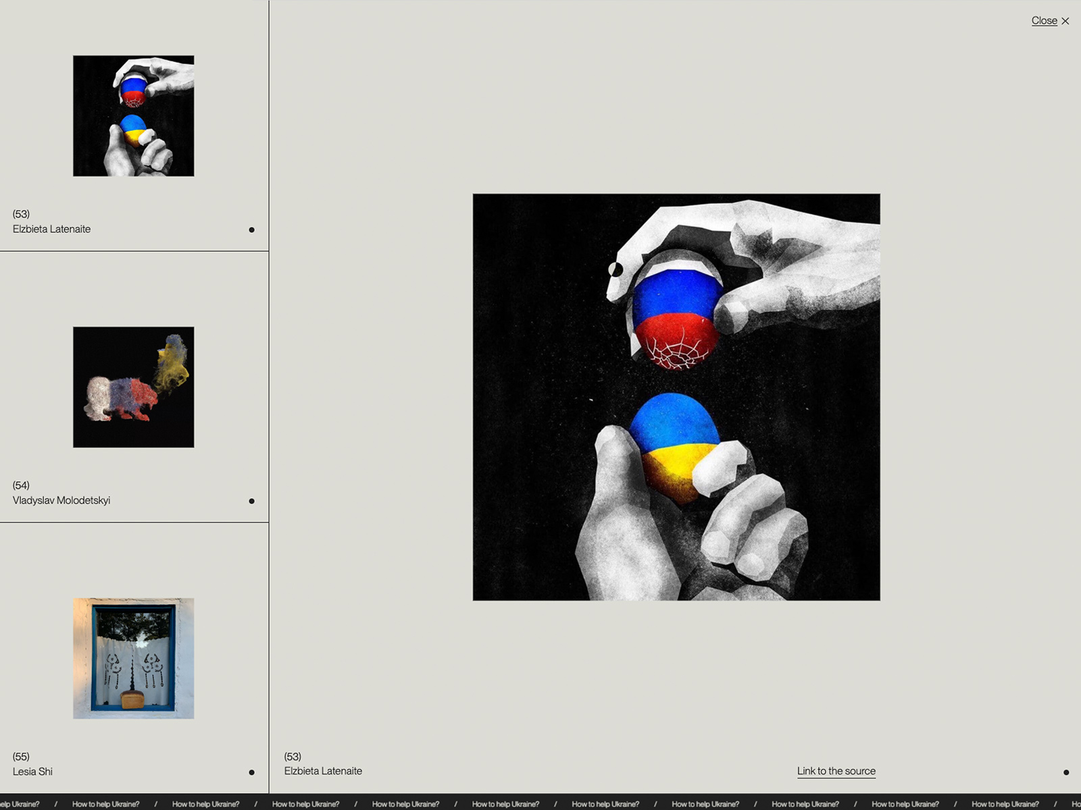
Task: Click the Close text link
Action: pyautogui.click(x=1044, y=21)
